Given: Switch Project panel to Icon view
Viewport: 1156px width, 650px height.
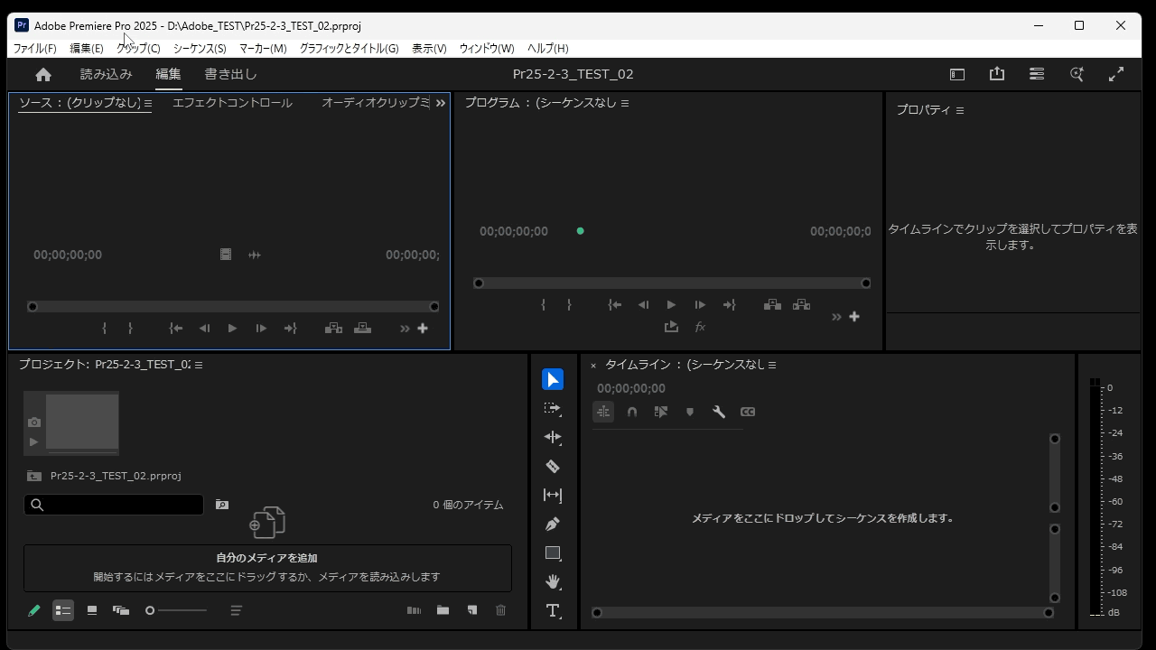Looking at the screenshot, I should click(92, 611).
